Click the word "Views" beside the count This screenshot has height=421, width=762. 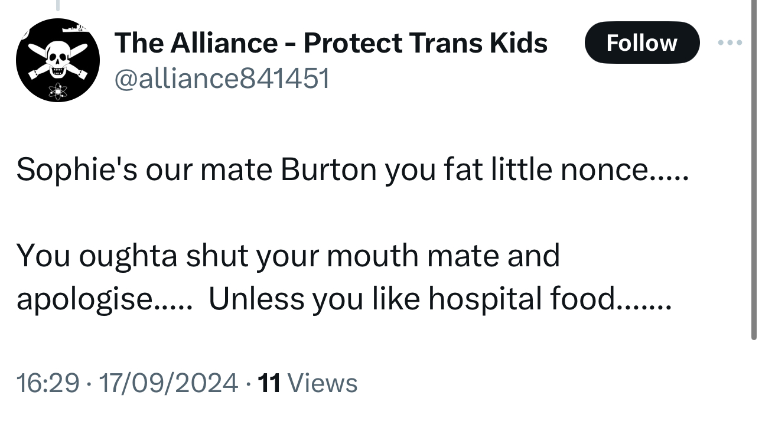click(x=325, y=383)
